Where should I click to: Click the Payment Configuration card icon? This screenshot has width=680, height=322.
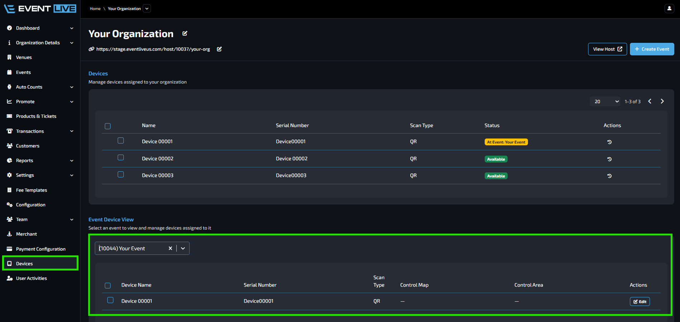coord(9,249)
